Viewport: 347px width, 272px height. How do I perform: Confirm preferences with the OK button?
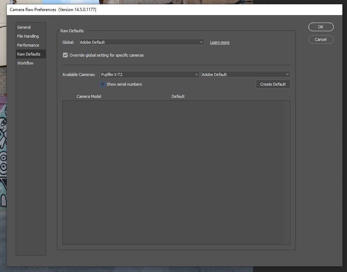point(321,27)
